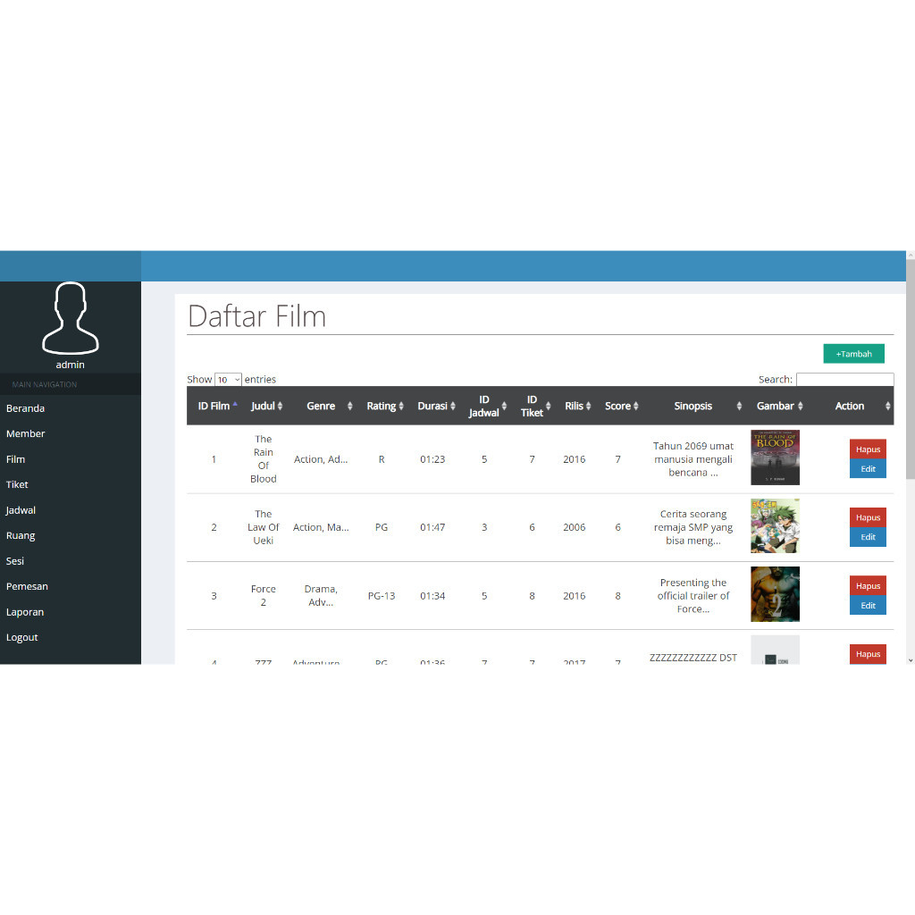Click the 'PG-13' rating cell
The height and width of the screenshot is (915, 915).
click(x=382, y=596)
